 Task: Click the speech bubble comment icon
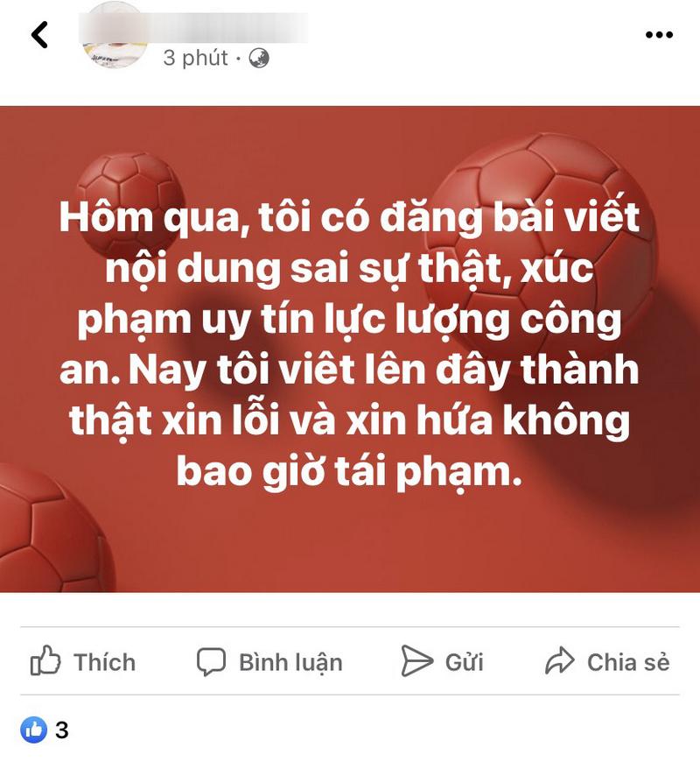(211, 661)
